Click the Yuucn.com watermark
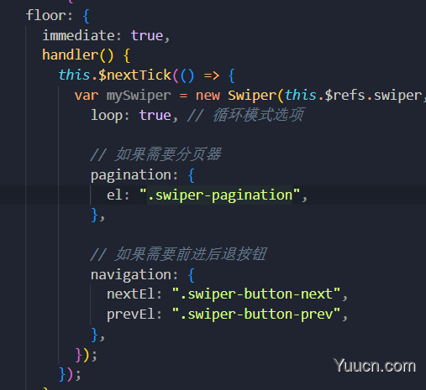This screenshot has width=426, height=390. [x=375, y=366]
